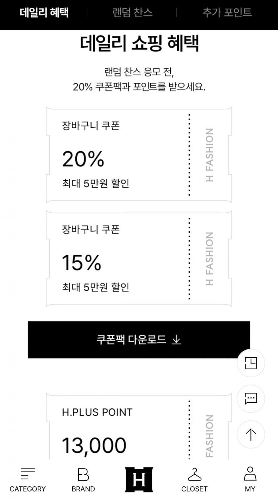Switch to 추가 포인트 tab
The height and width of the screenshot is (499, 278).
point(227,13)
